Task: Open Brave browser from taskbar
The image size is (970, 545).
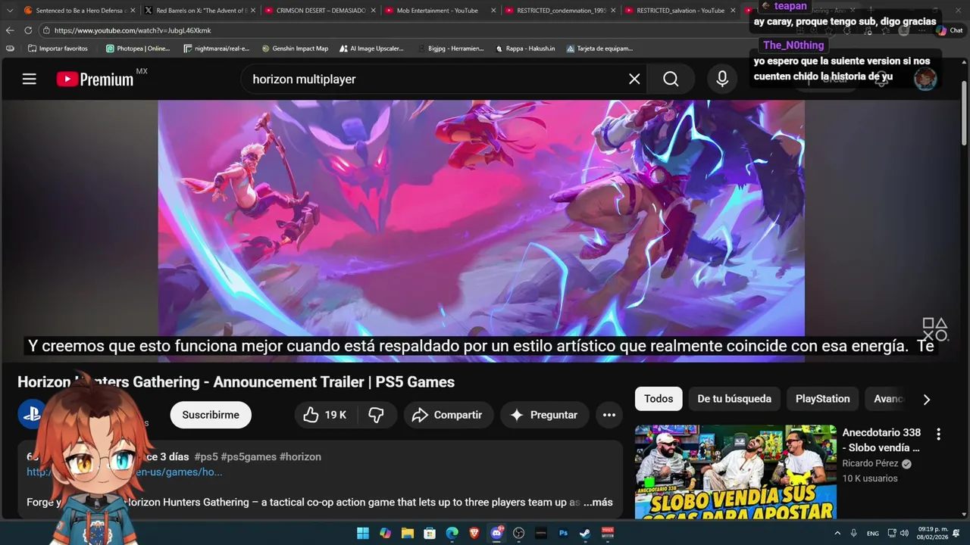Action: [474, 533]
